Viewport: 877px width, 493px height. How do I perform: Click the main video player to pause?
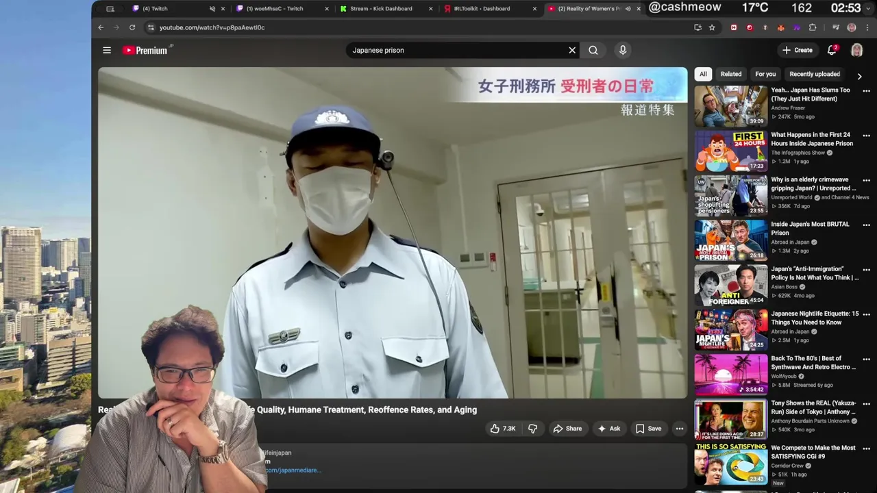[x=393, y=233]
